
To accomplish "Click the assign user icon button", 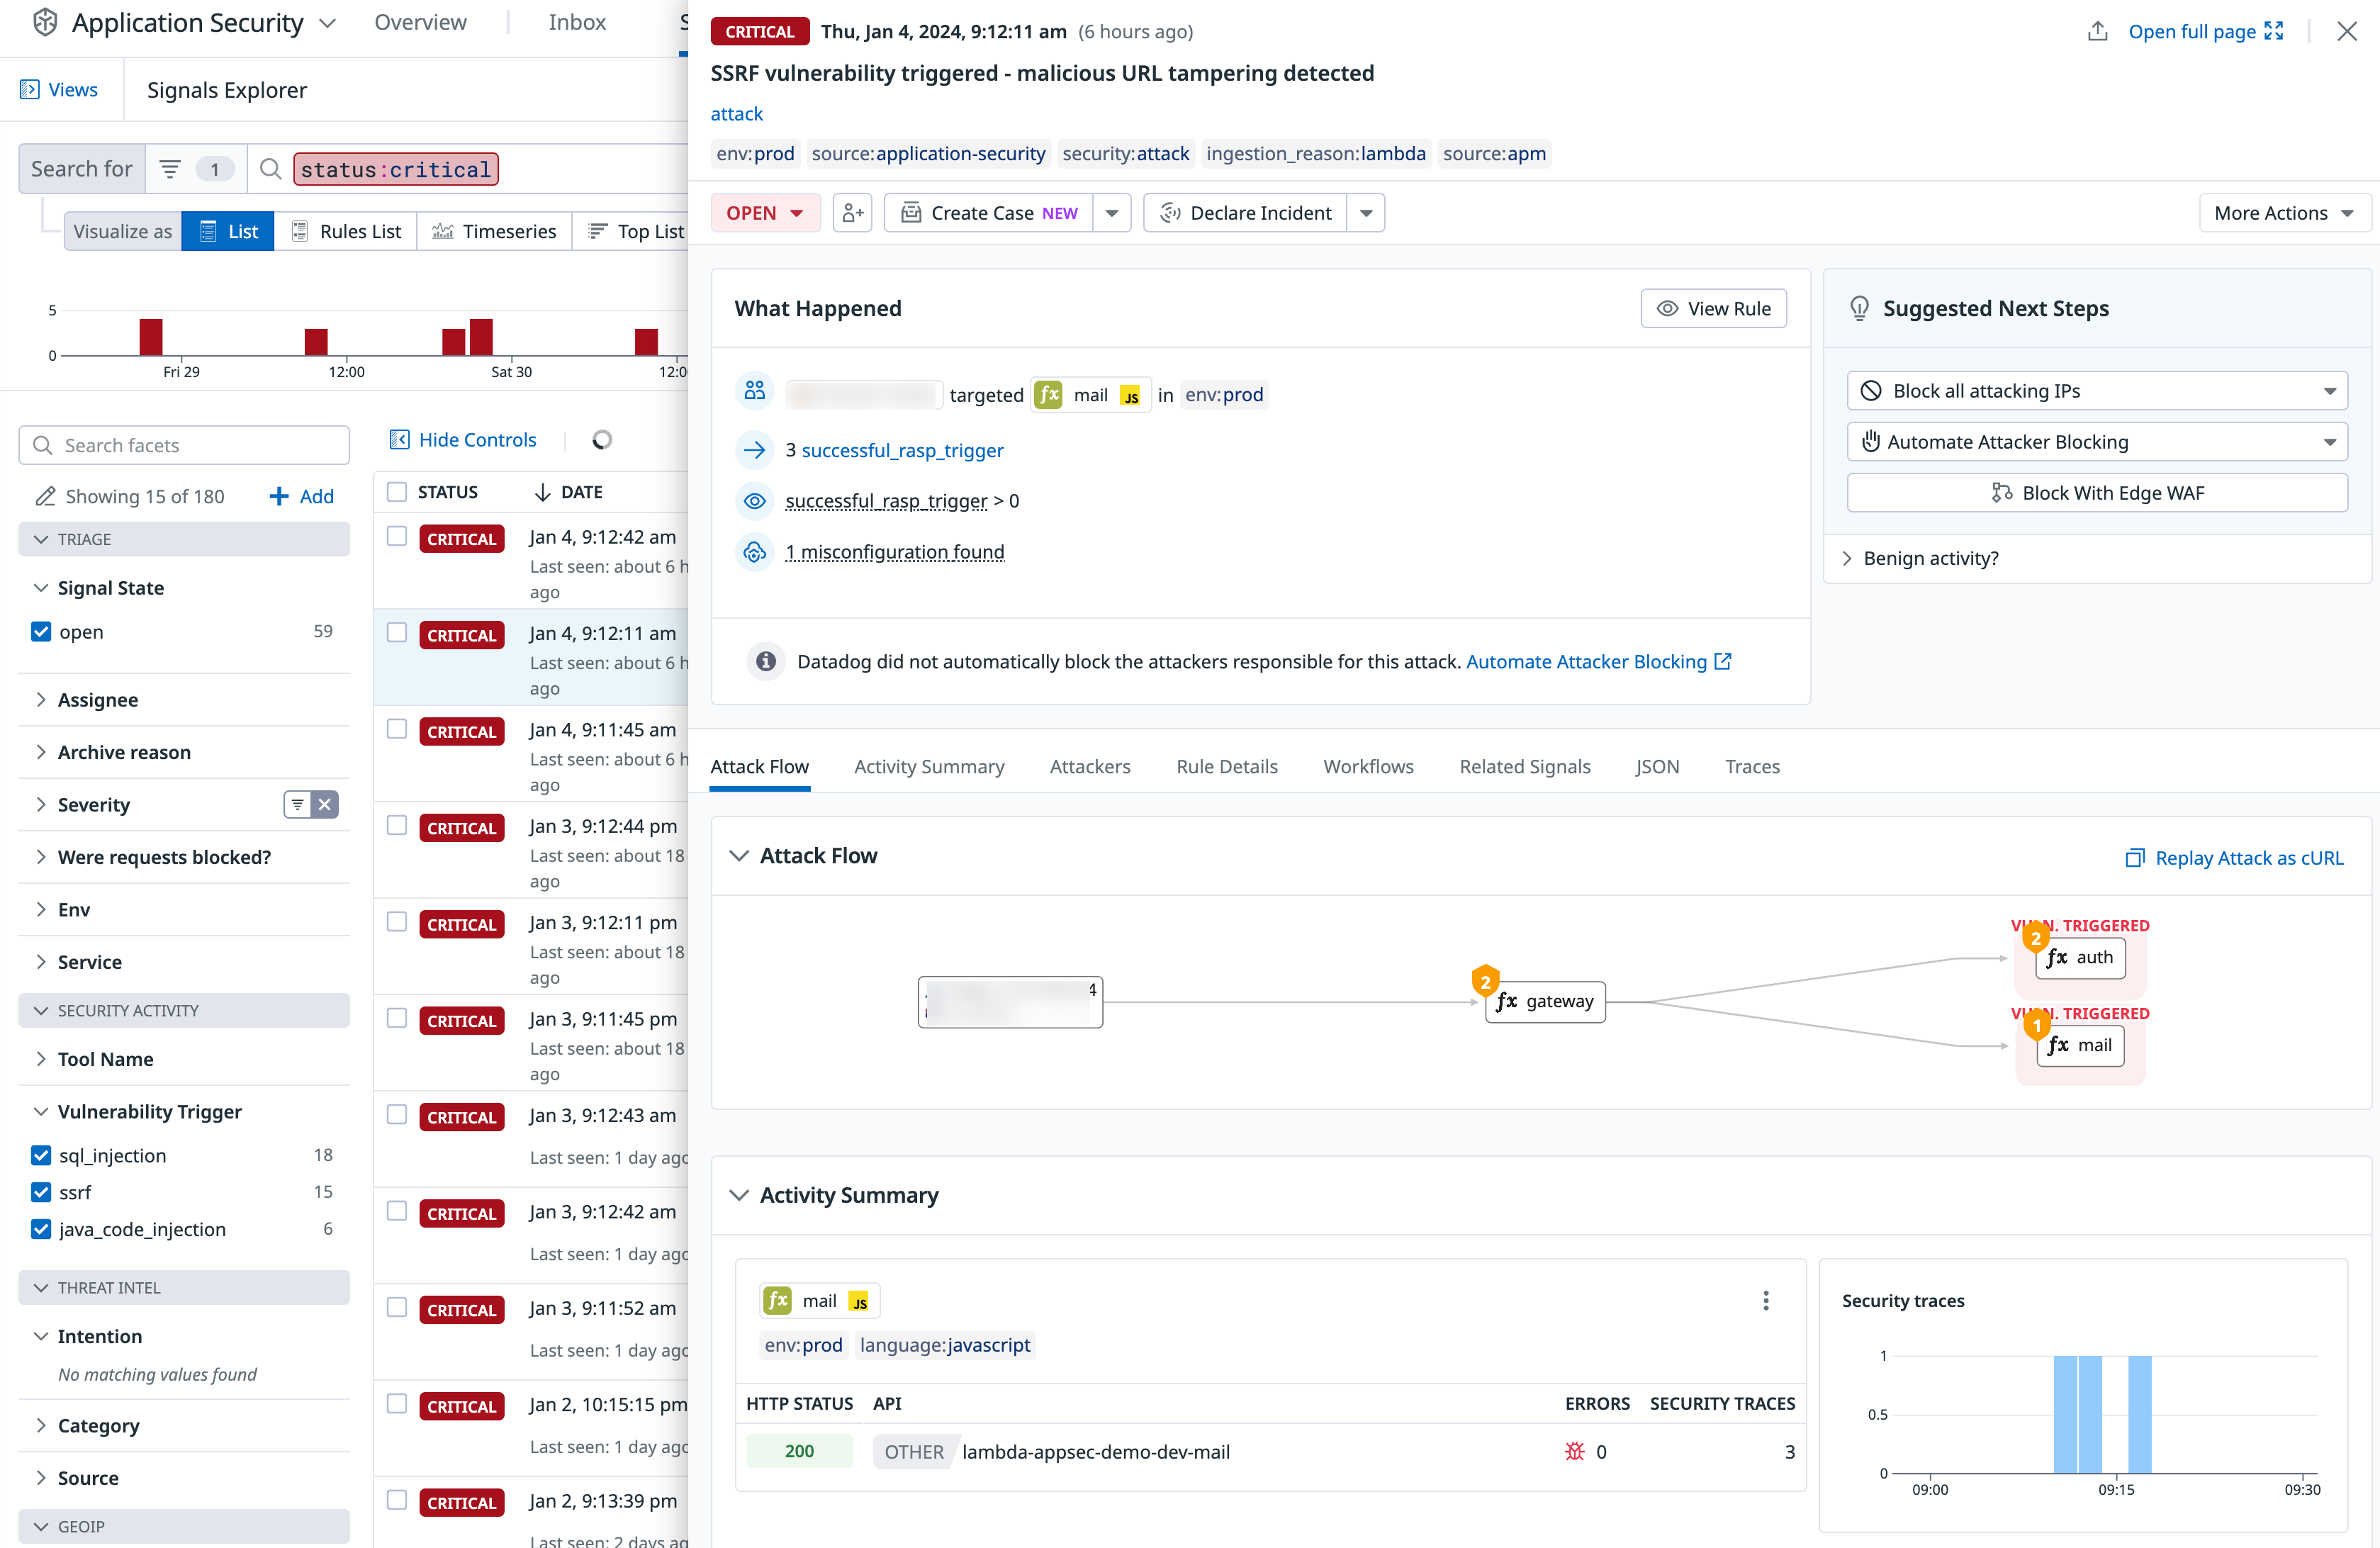I will click(x=852, y=213).
